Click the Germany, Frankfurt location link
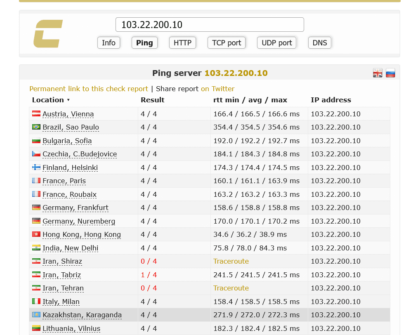This screenshot has width=418, height=335. click(75, 208)
